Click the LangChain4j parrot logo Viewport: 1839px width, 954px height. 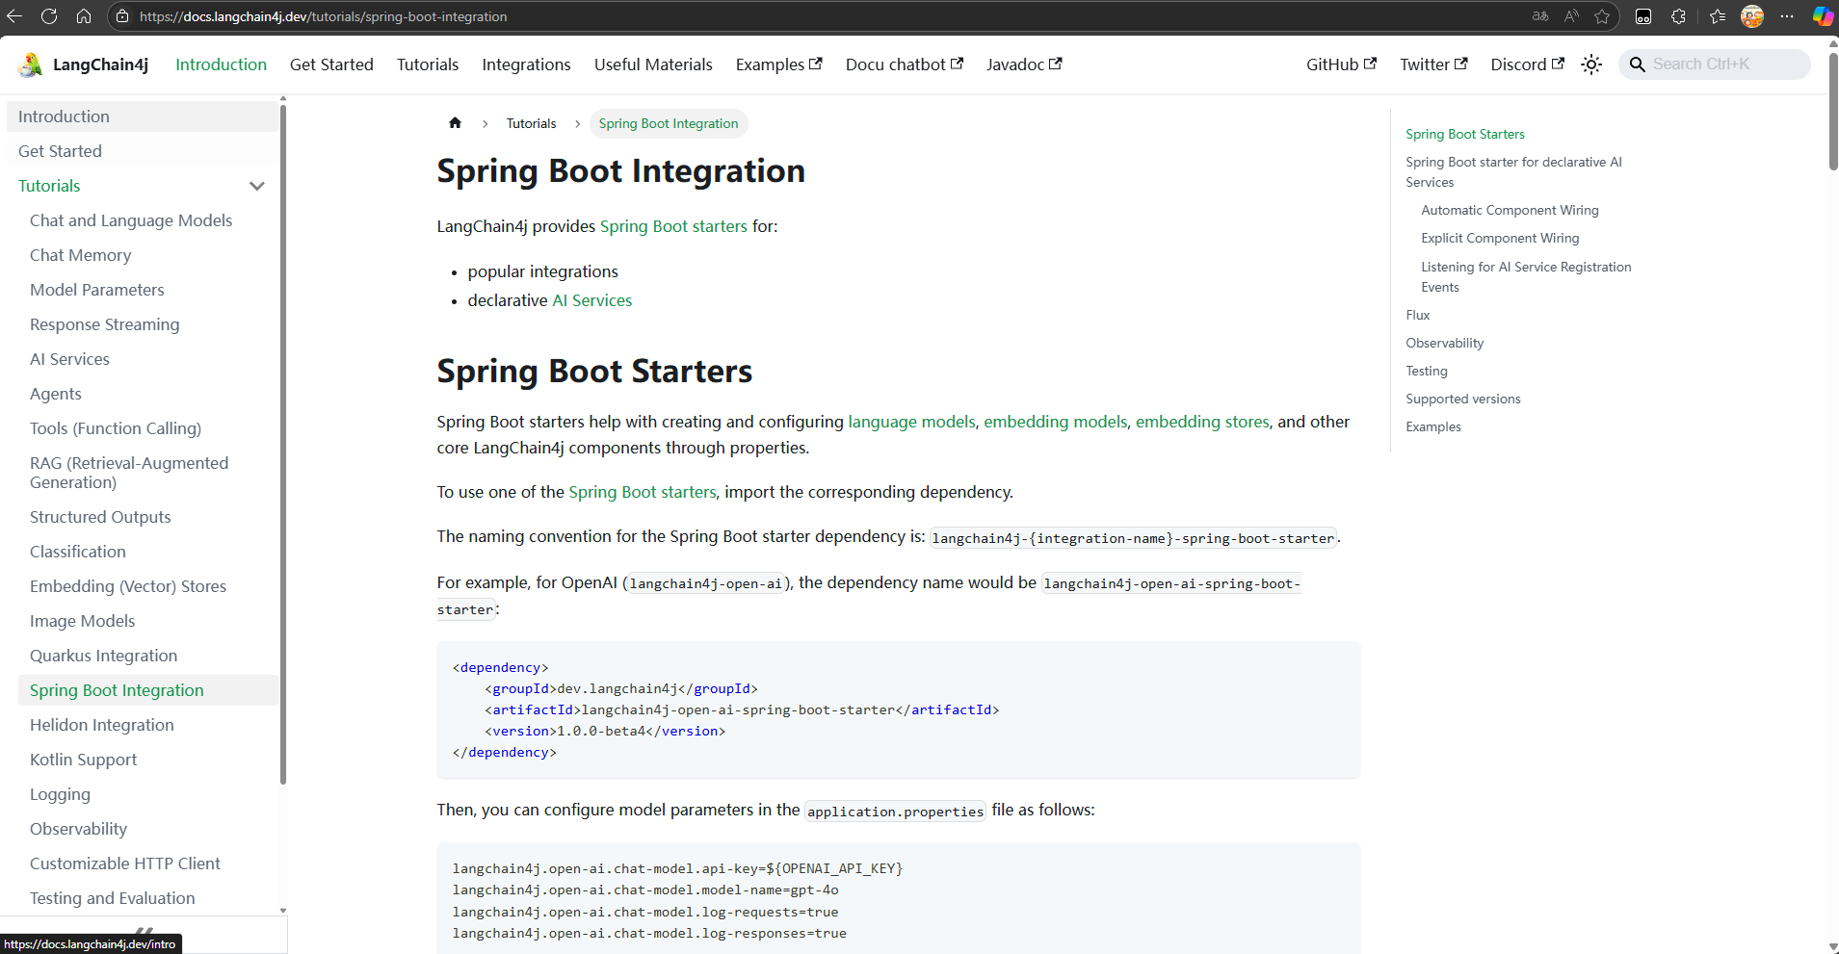click(x=31, y=64)
